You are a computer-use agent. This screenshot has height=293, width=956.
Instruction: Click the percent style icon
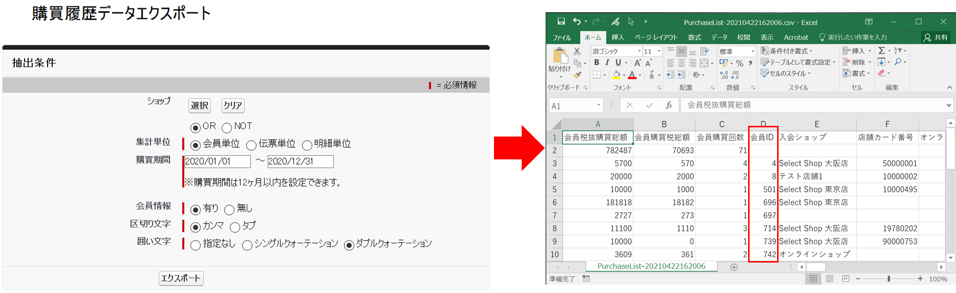(x=739, y=63)
